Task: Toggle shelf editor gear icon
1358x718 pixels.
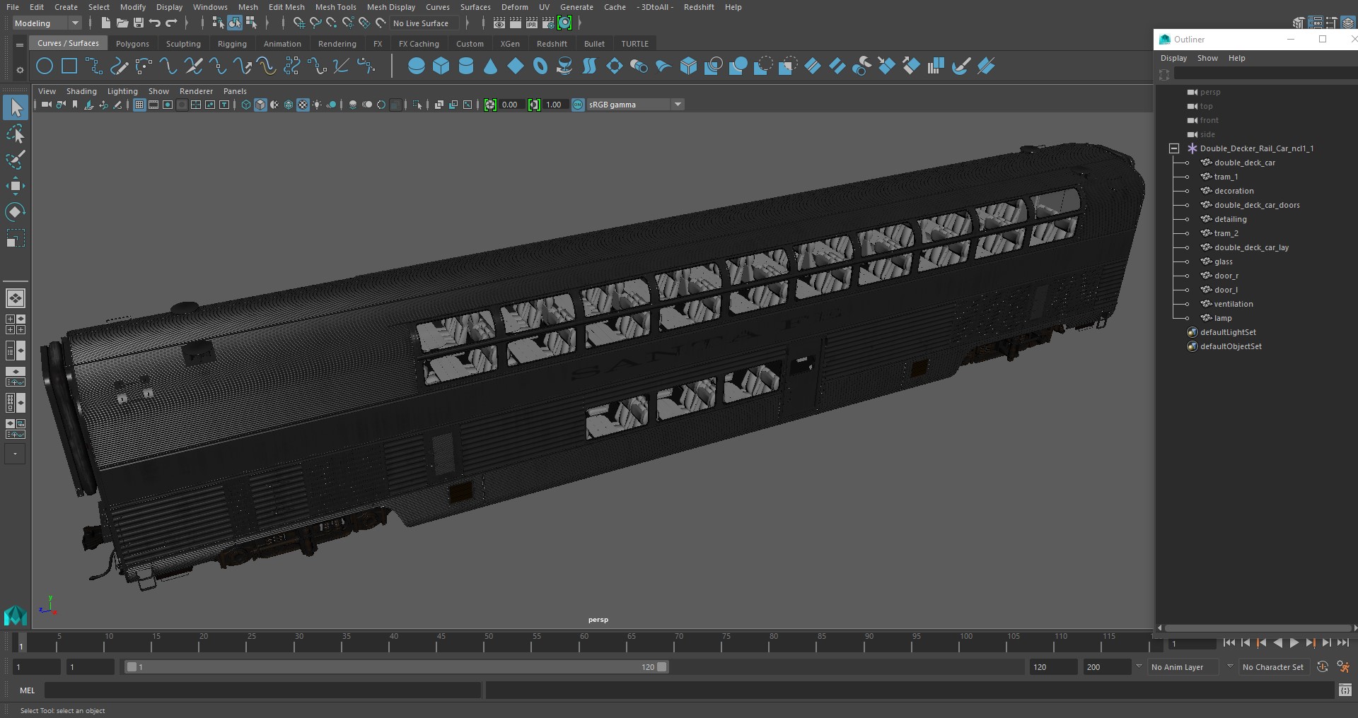Action: pos(20,69)
